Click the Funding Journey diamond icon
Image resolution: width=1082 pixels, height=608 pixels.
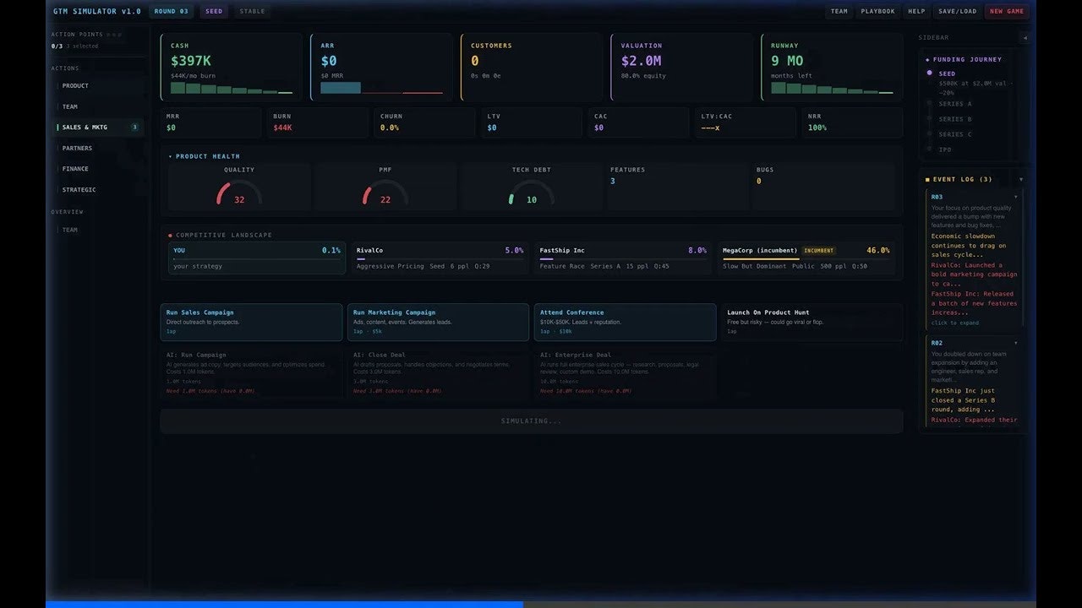coord(926,59)
